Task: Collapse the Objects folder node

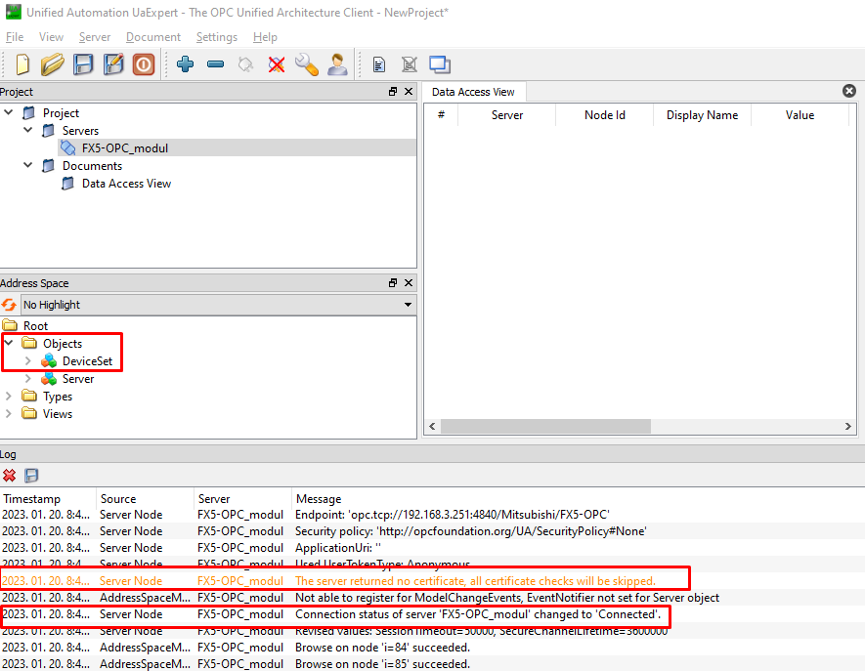Action: tap(9, 343)
